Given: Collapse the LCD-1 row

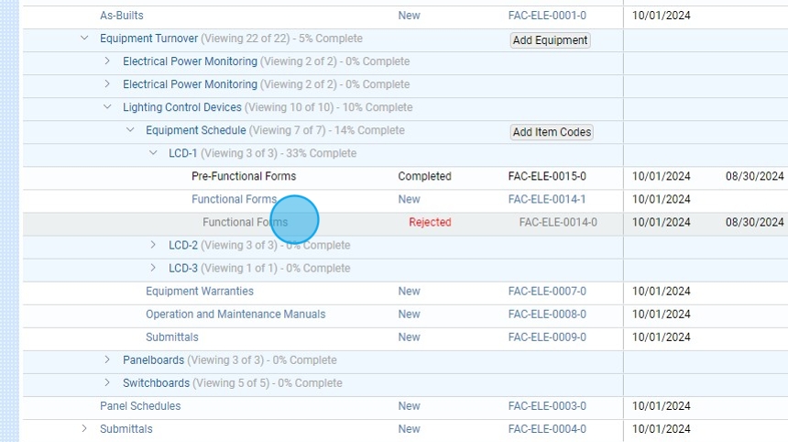Looking at the screenshot, I should click(153, 153).
